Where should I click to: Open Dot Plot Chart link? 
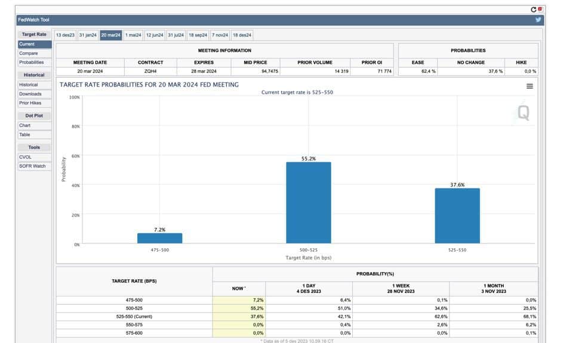coord(35,126)
